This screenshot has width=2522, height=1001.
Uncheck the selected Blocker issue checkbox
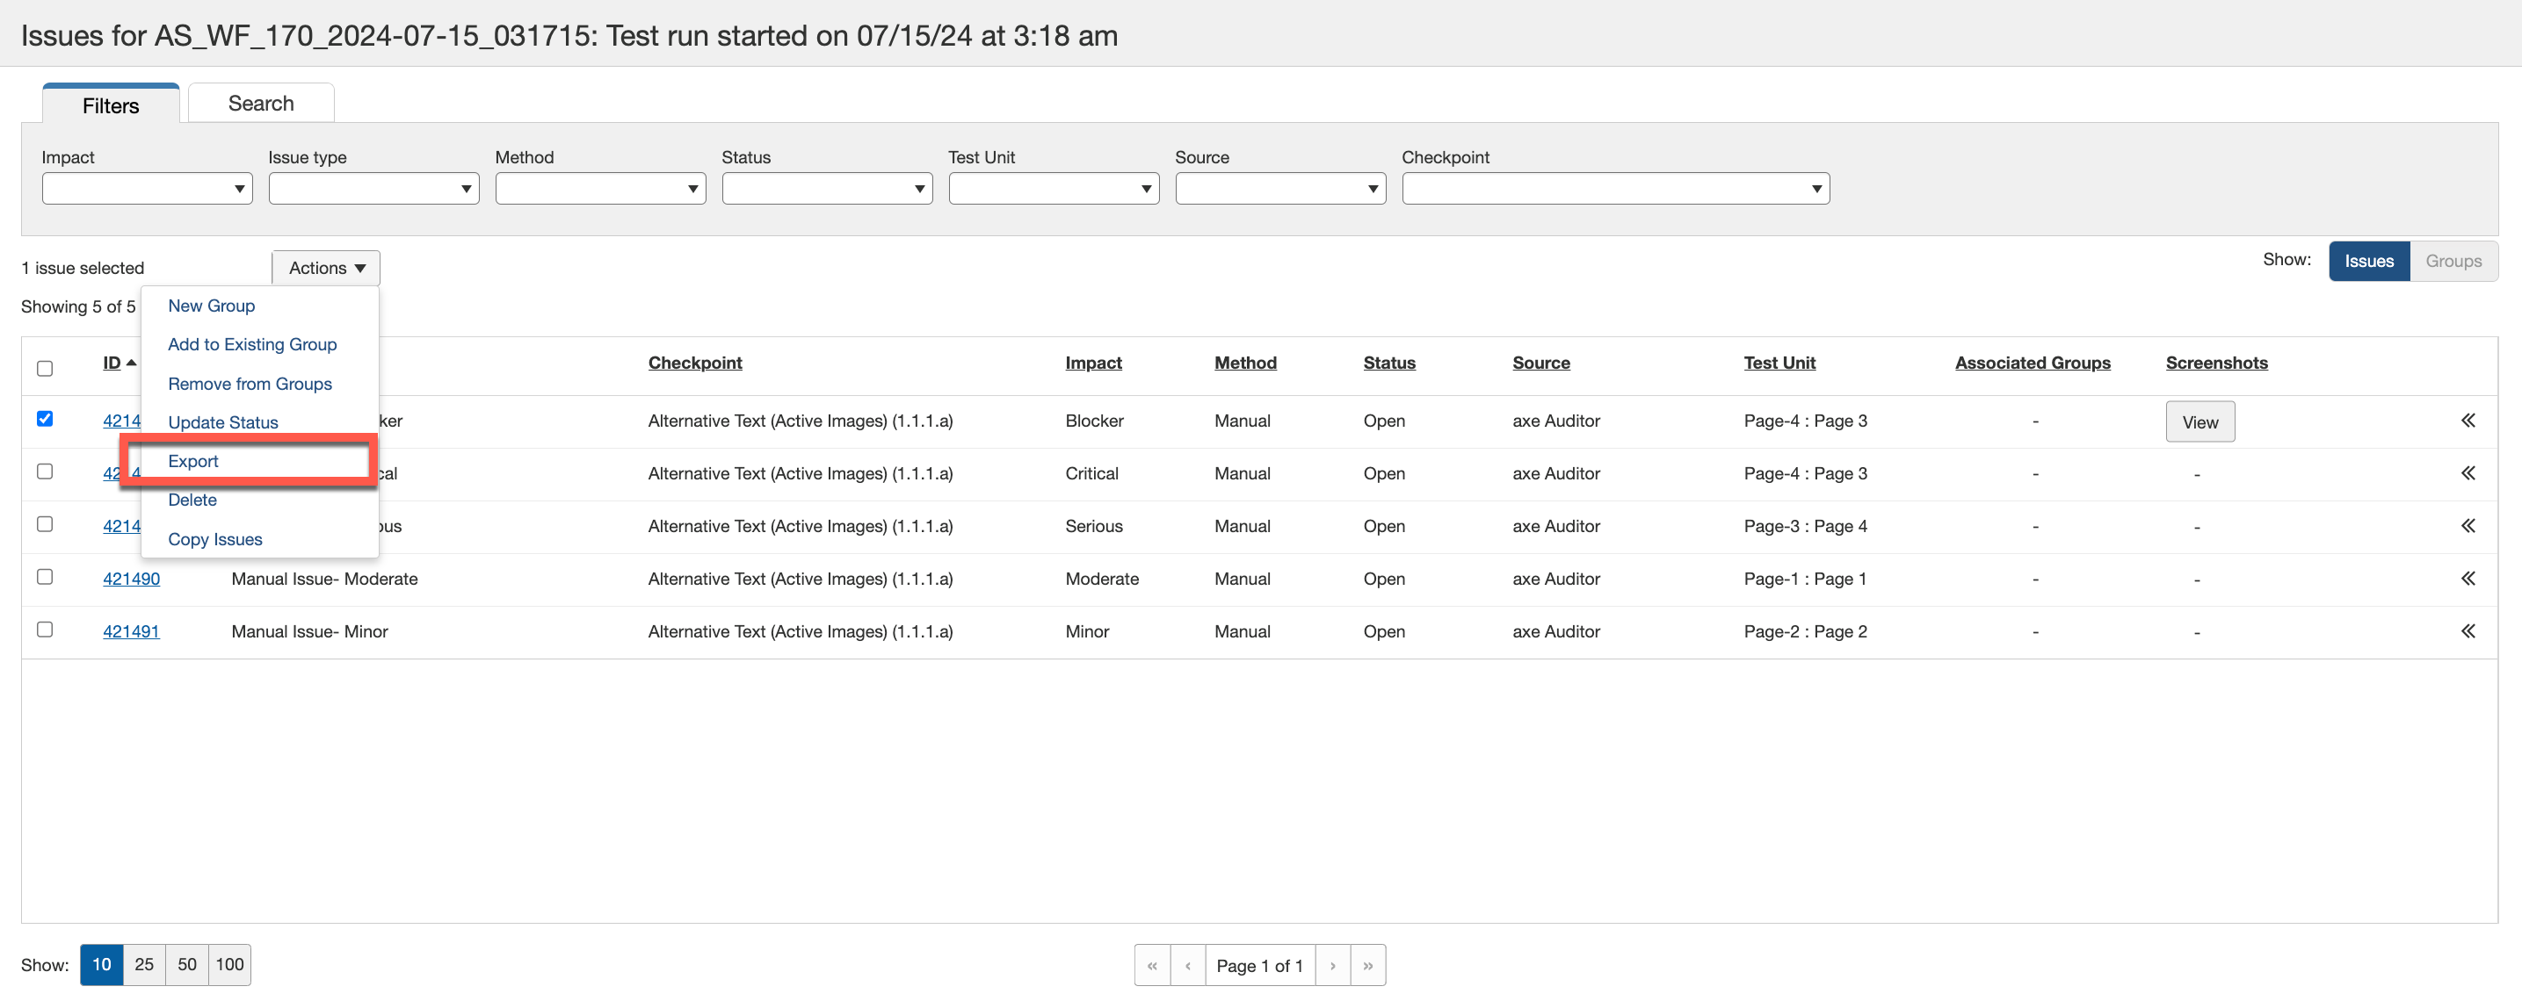(x=45, y=419)
